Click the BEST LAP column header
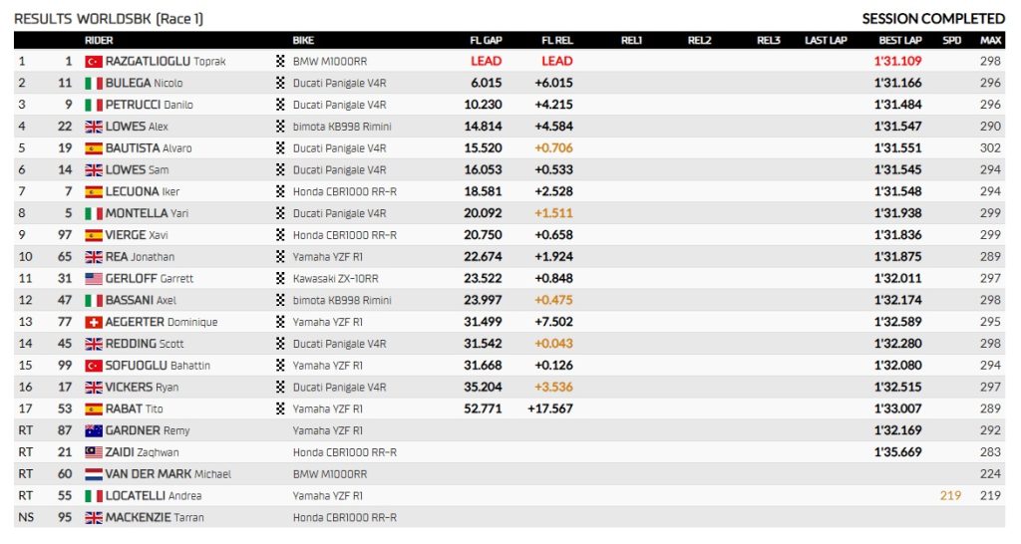 (899, 41)
